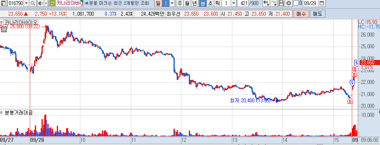
Task: Click the grid icon below chart title
Action: click(x=4, y=29)
